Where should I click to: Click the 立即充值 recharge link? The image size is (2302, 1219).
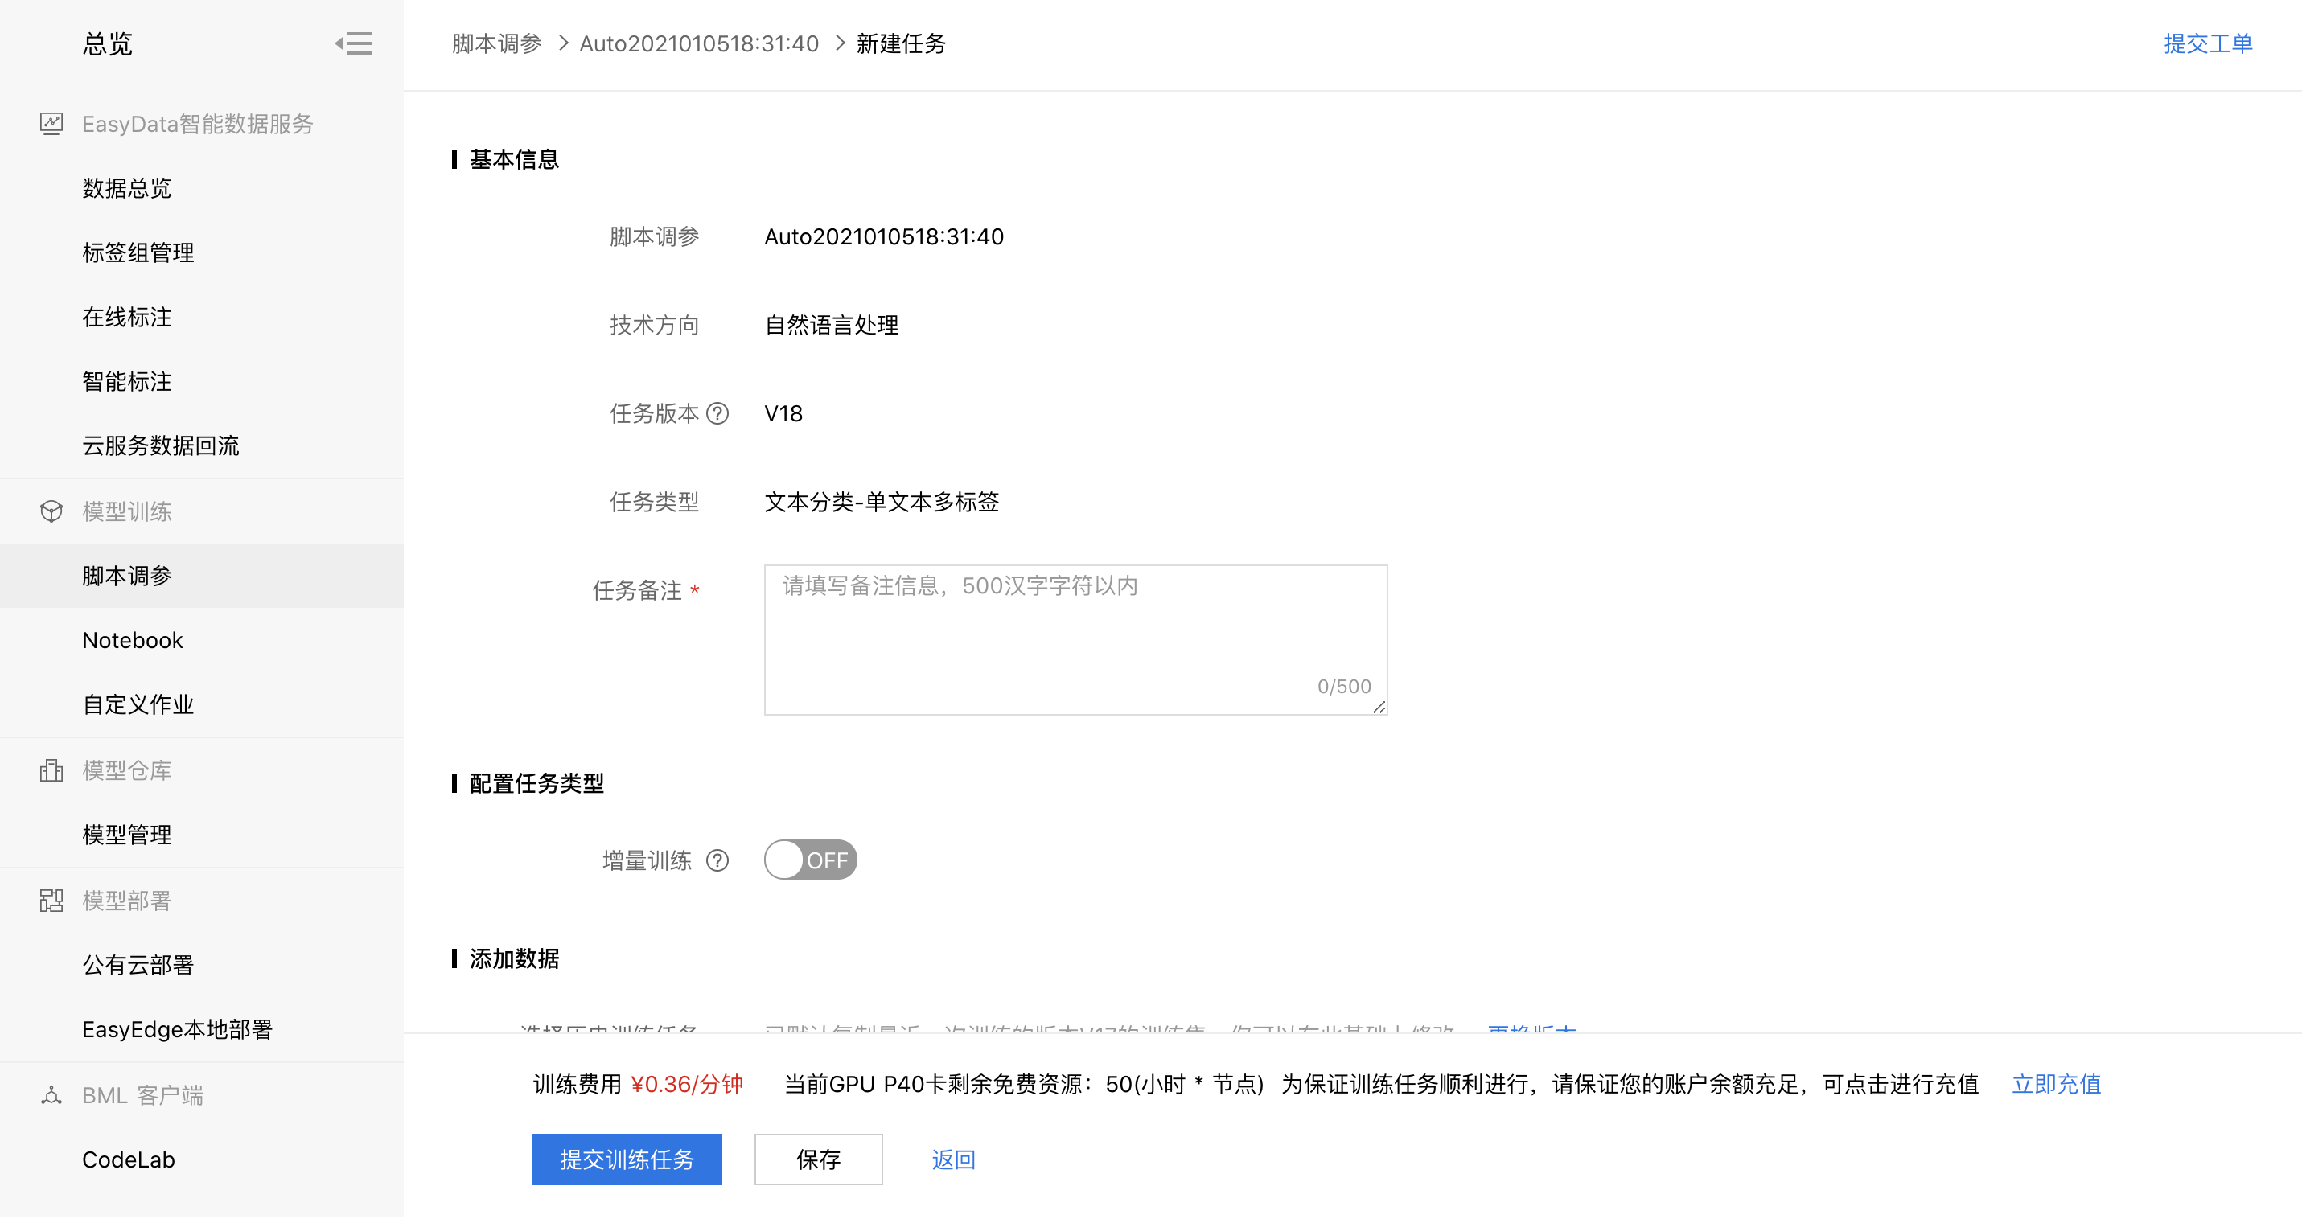[x=2056, y=1084]
